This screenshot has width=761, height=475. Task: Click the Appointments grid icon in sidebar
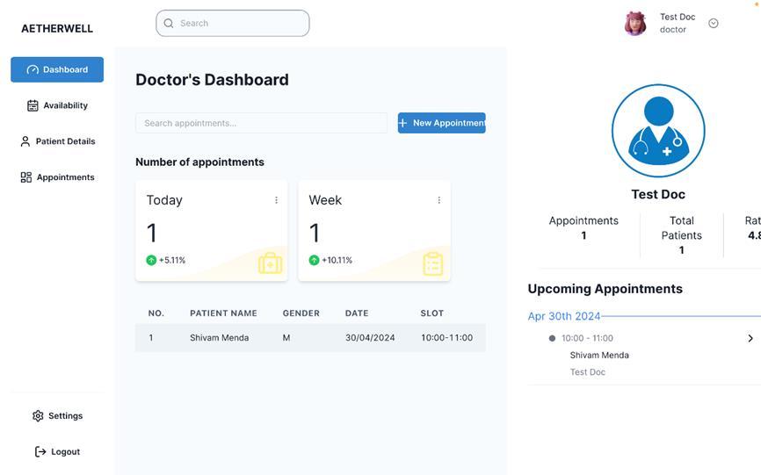[x=26, y=177]
